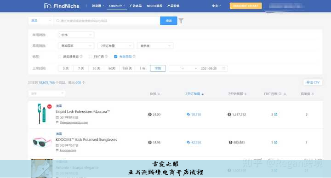The image size is (331, 178).
Task: Click the help icon beside FB广告数 header
Action: pos(280,94)
